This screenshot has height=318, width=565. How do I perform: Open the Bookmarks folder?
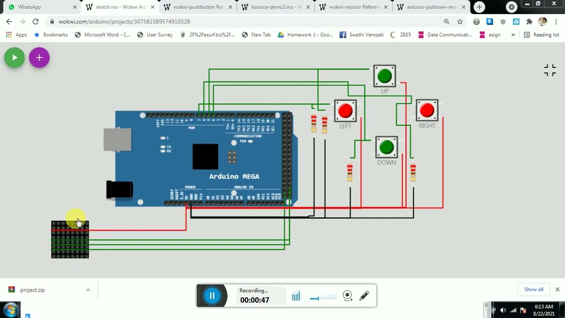(x=51, y=34)
